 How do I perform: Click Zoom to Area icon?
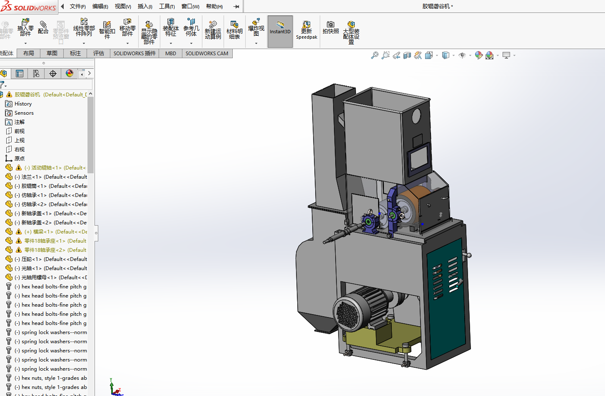386,55
